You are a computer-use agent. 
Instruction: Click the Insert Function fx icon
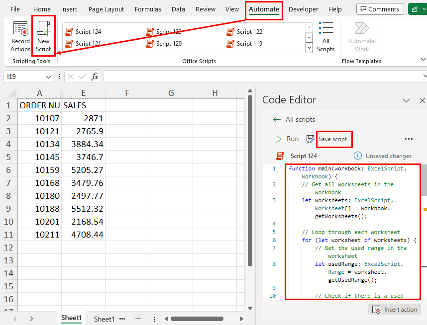tap(95, 77)
